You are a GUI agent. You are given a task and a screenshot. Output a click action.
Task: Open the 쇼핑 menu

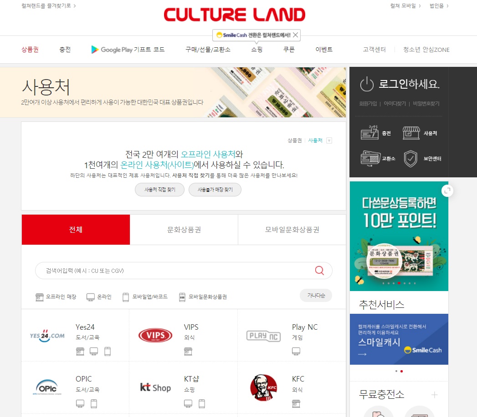coord(257,50)
